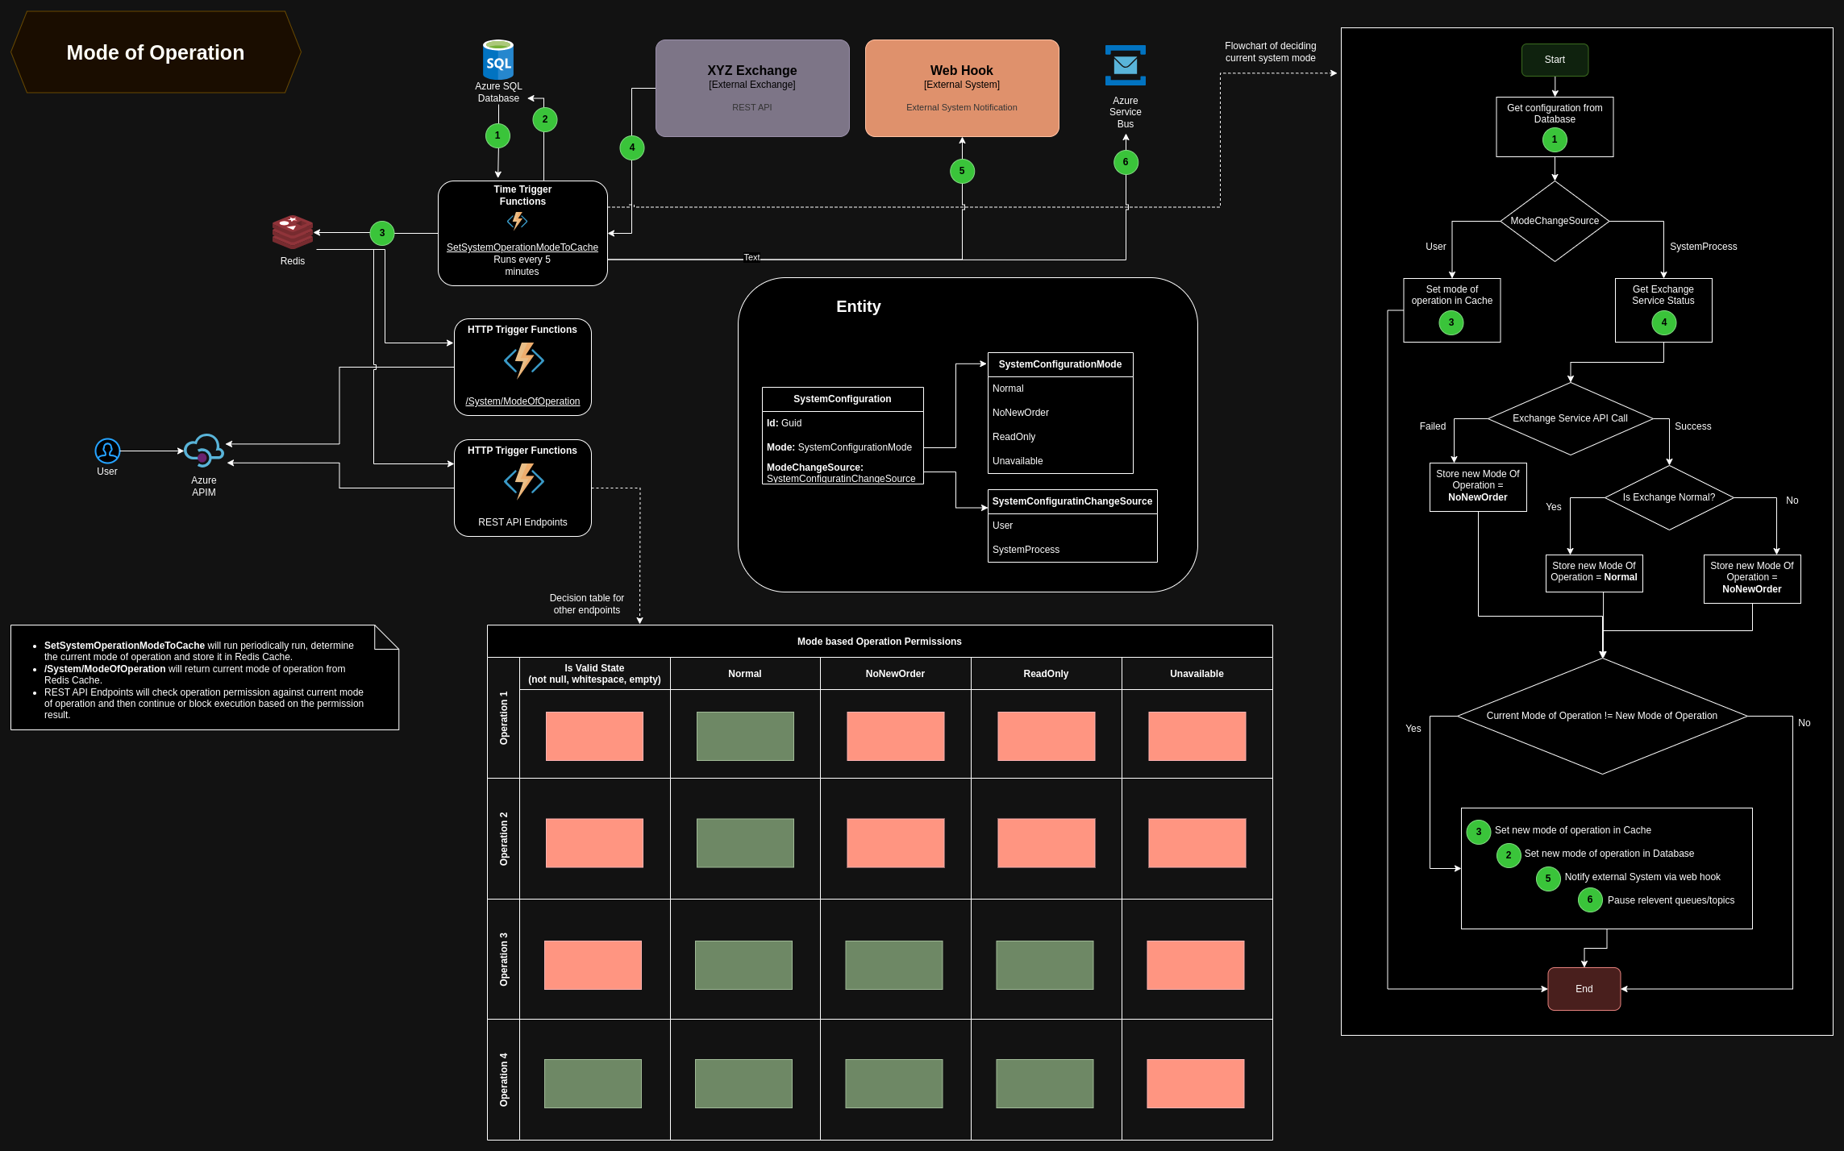The height and width of the screenshot is (1151, 1844).
Task: Click the green Start node in flowchart
Action: tap(1554, 60)
